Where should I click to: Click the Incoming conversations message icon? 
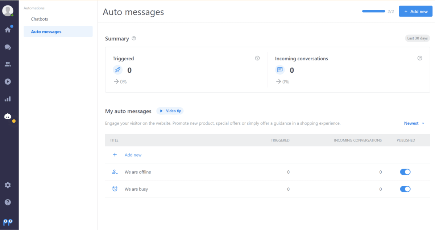click(x=280, y=70)
